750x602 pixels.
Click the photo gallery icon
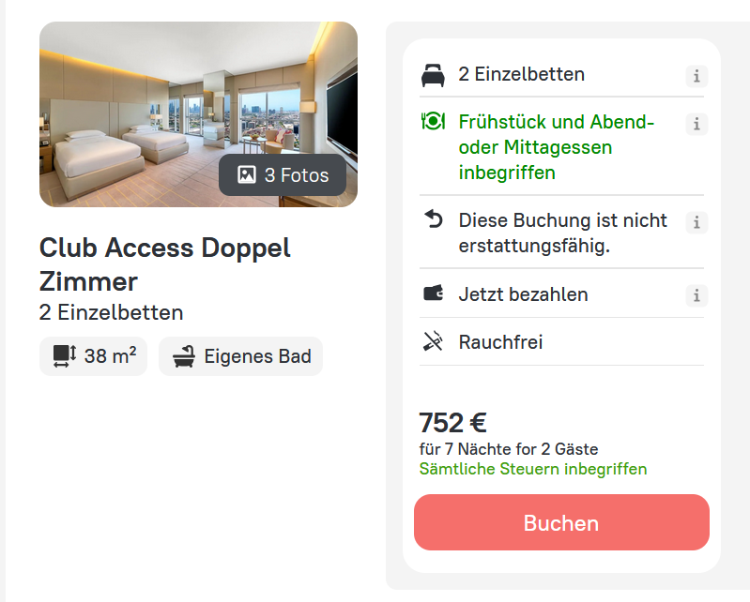tap(247, 175)
